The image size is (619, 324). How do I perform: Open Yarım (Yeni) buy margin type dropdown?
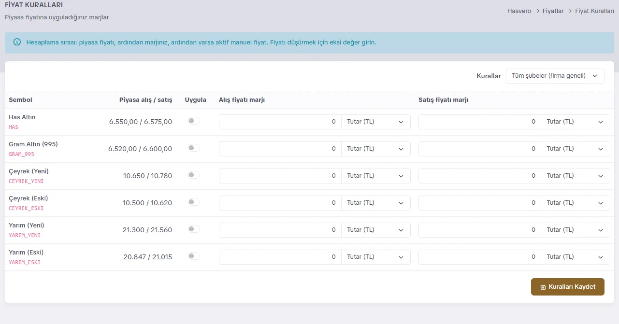click(376, 230)
